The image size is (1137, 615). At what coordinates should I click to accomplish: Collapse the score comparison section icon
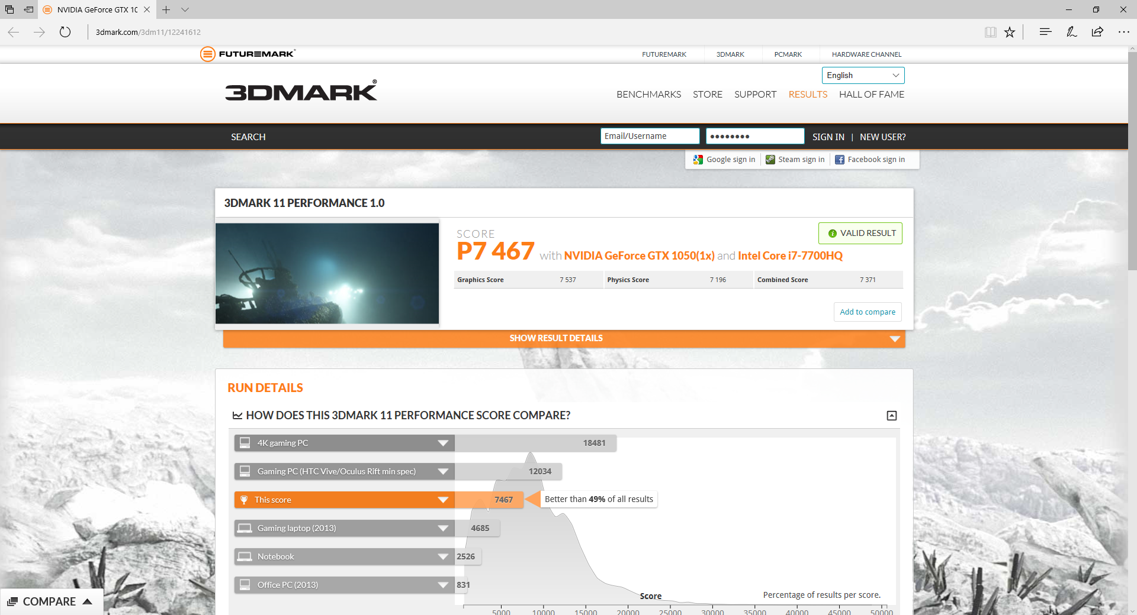coord(891,416)
